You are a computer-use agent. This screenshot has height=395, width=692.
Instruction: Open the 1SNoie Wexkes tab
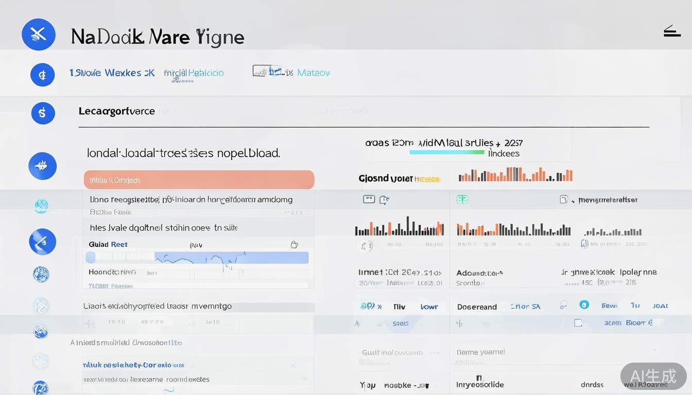coord(112,73)
